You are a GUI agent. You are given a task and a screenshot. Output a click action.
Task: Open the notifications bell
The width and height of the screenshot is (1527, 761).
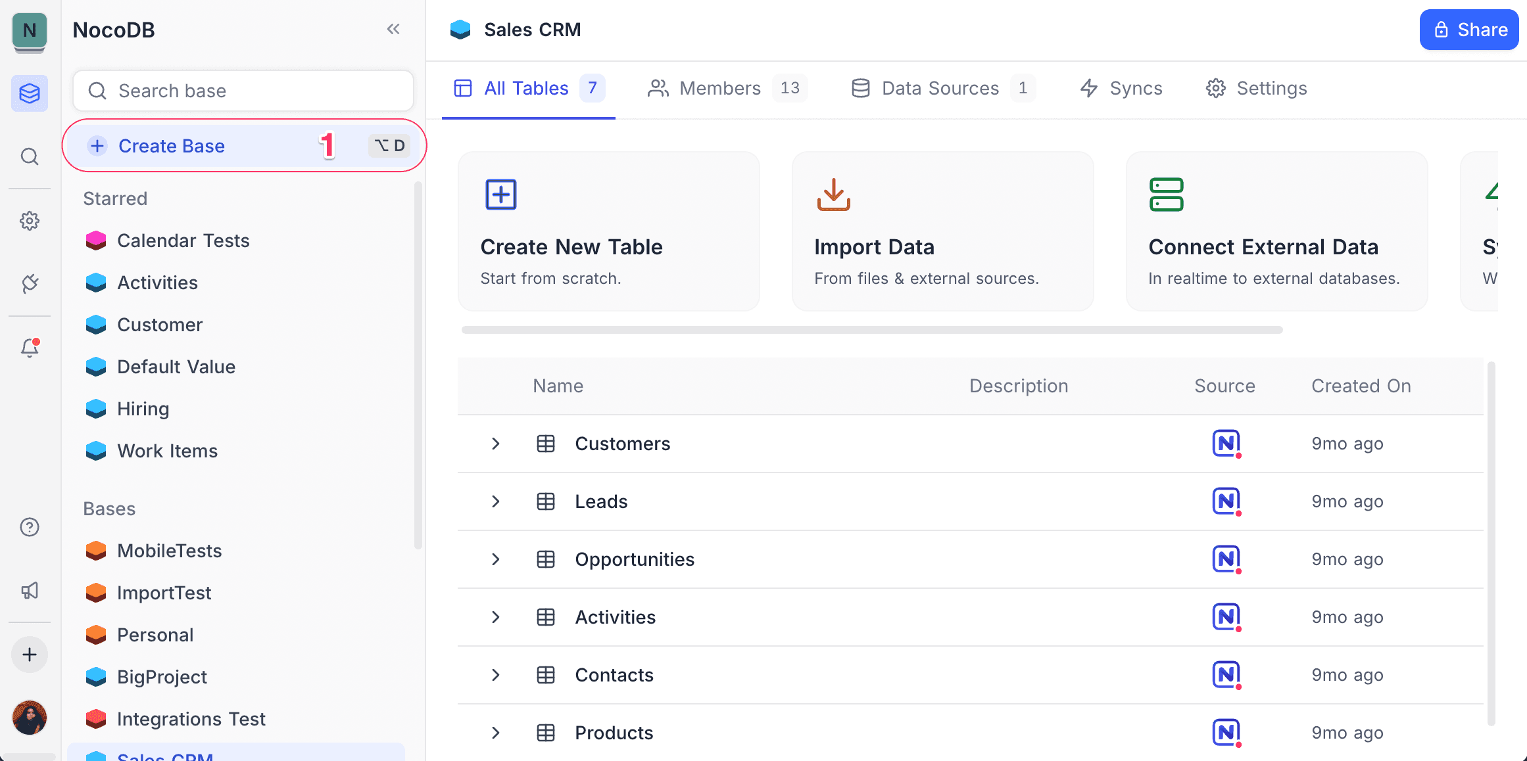tap(29, 349)
